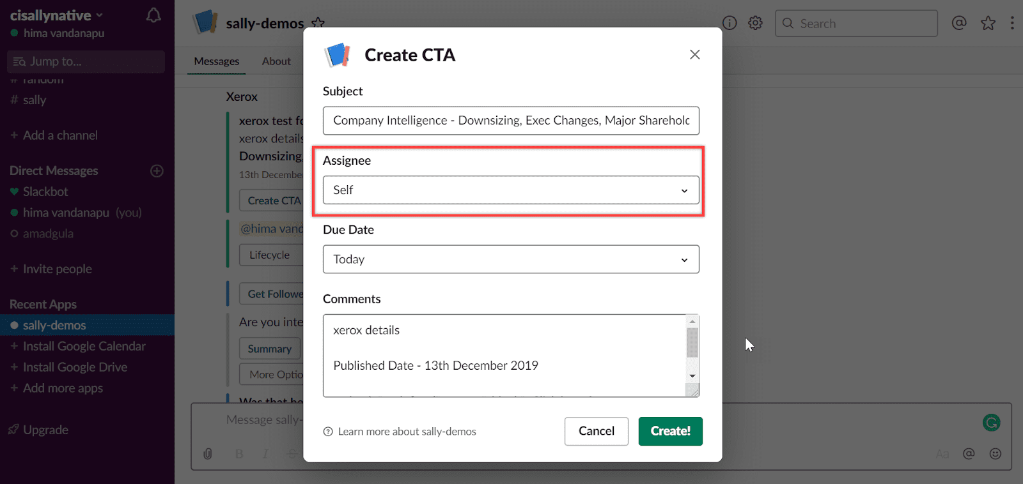Open channel details info icon
Viewport: 1023px width, 484px height.
pyautogui.click(x=730, y=23)
